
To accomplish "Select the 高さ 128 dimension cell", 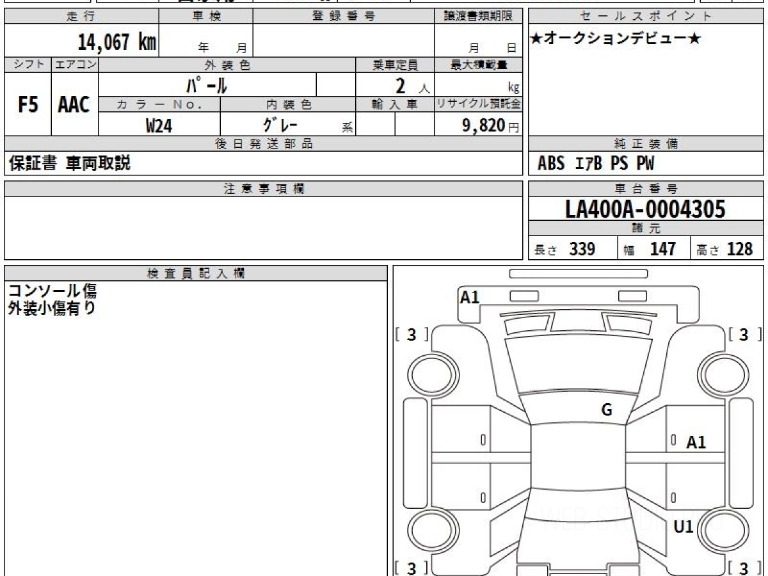I will [727, 249].
